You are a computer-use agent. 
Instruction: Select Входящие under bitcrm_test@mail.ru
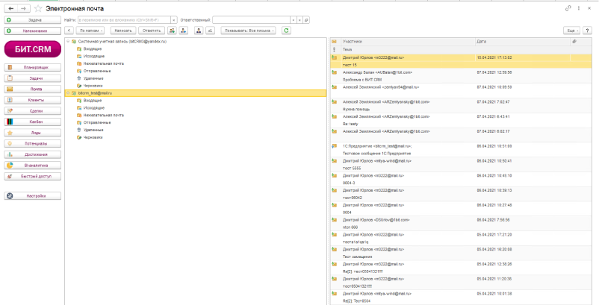(92, 100)
